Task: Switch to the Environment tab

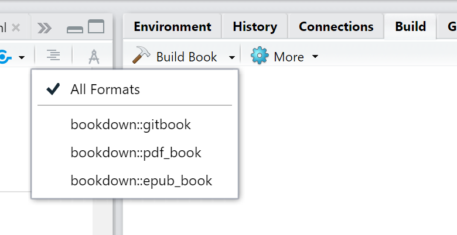Action: (x=172, y=26)
